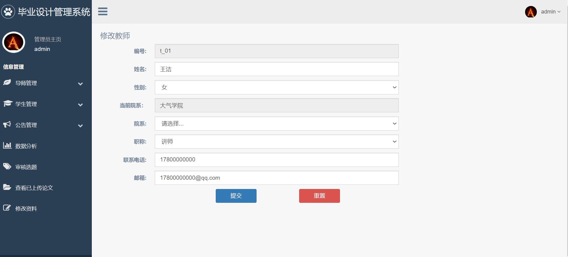Image resolution: width=568 pixels, height=257 pixels.
Task: Click the bar chart icon for 数据分析
Action: [7, 145]
